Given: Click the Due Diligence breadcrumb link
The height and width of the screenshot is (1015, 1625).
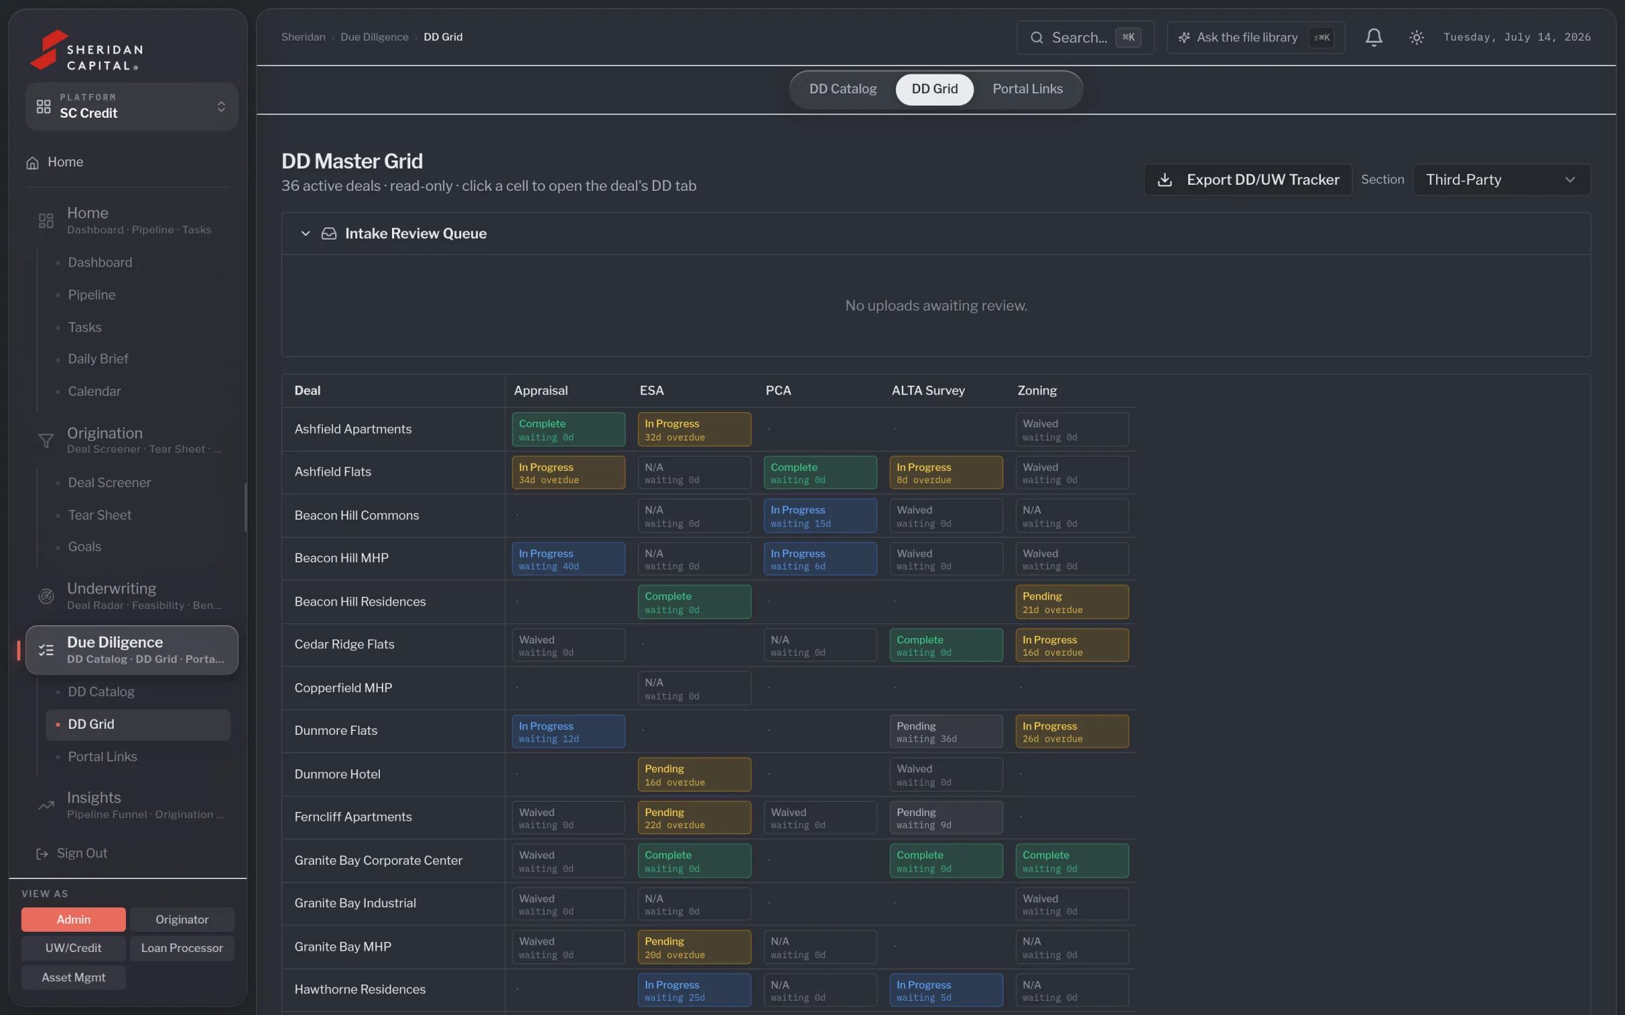Looking at the screenshot, I should click(x=374, y=37).
